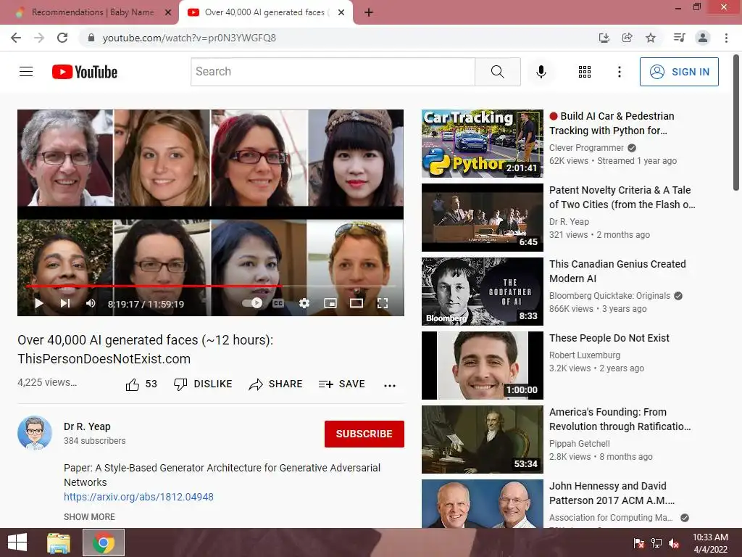Screen dimensions: 742x557
Task: Install app icon in address bar
Action: (x=604, y=38)
